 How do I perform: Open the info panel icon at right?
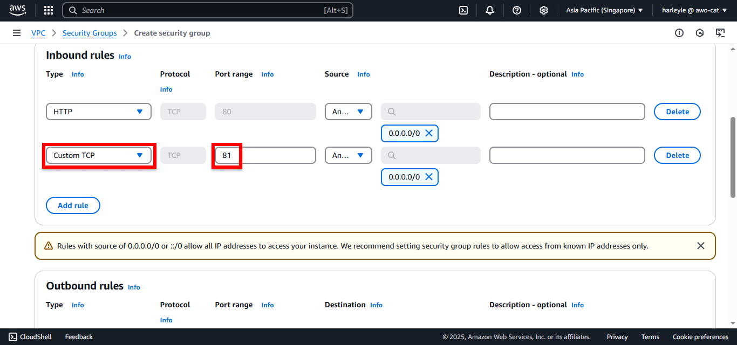coord(679,33)
